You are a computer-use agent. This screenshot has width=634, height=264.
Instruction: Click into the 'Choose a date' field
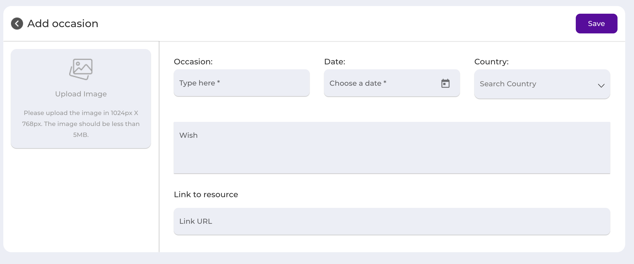392,83
